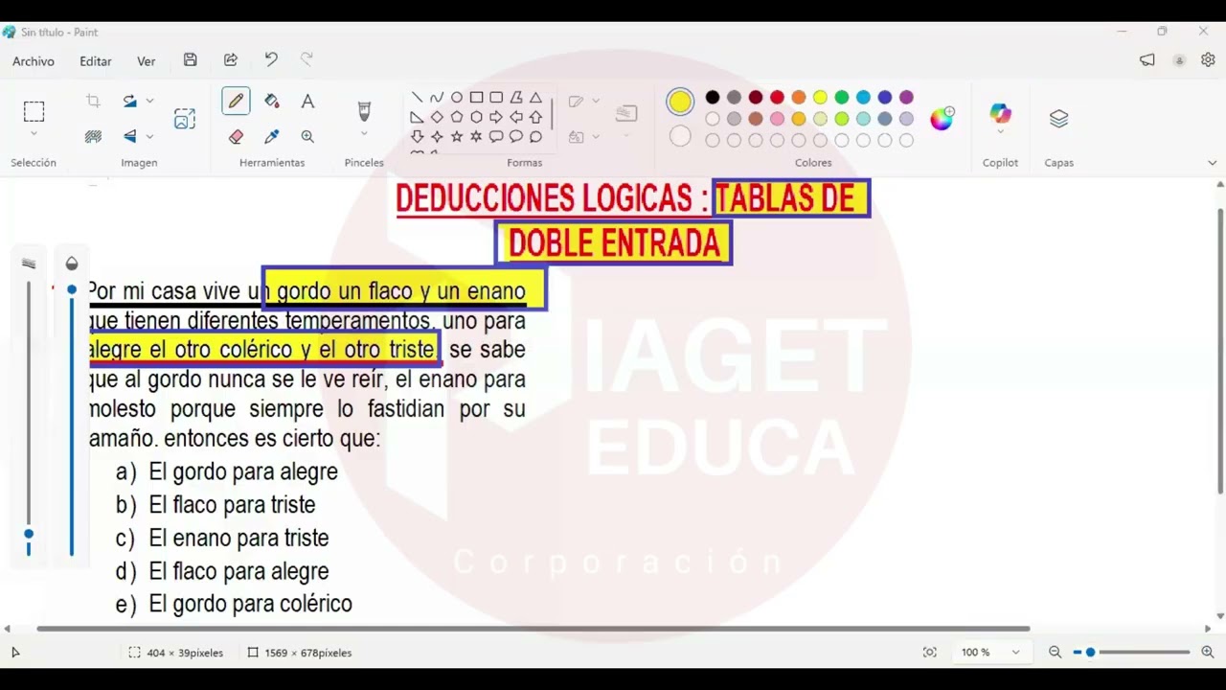Open the Edit colors wheel
Screen dimensions: 1226x690
pos(942,118)
